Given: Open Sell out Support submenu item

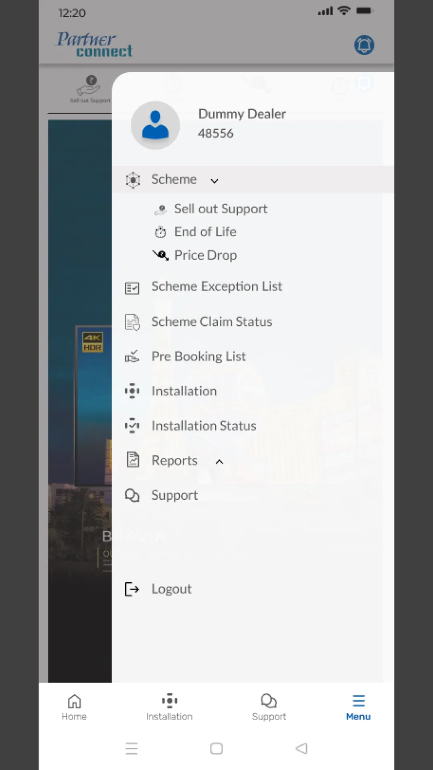Looking at the screenshot, I should 221,209.
